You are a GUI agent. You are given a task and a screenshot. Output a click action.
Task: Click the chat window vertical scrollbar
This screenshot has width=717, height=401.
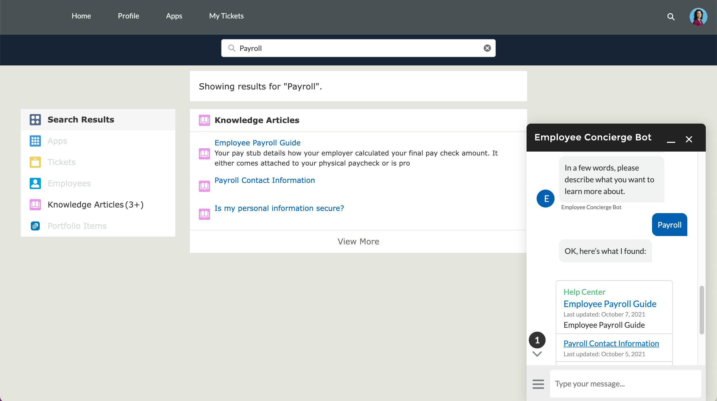702,310
